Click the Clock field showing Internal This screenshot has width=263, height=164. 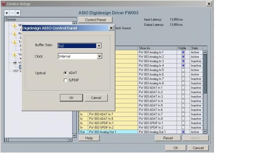click(78, 56)
